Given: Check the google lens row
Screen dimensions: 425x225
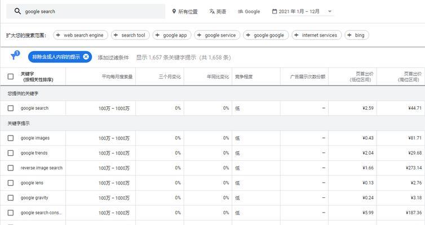Looking at the screenshot, I should click(11, 183).
